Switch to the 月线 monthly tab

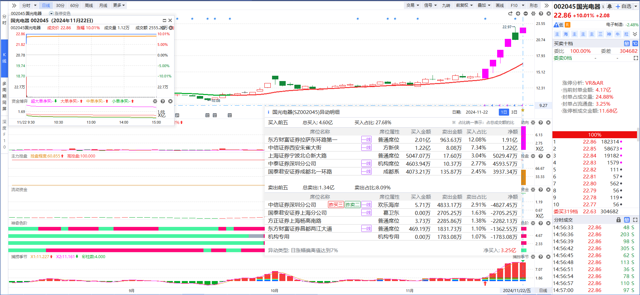[x=103, y=5]
